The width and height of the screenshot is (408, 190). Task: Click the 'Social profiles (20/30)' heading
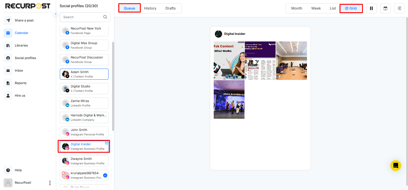point(79,6)
